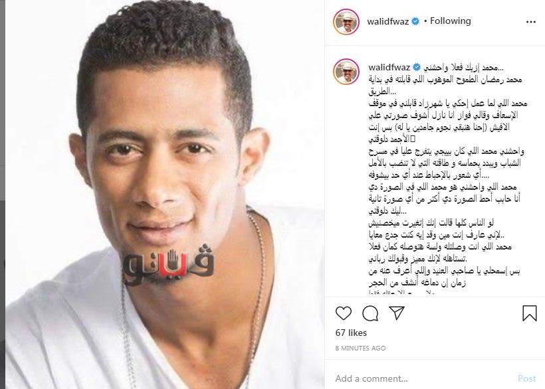Viewport: 545px width, 389px height.
Task: Click the main post photo
Action: click(x=165, y=194)
